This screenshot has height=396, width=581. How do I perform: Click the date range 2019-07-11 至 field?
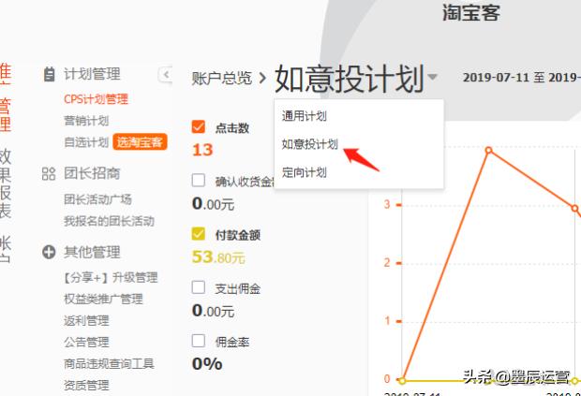(x=522, y=77)
